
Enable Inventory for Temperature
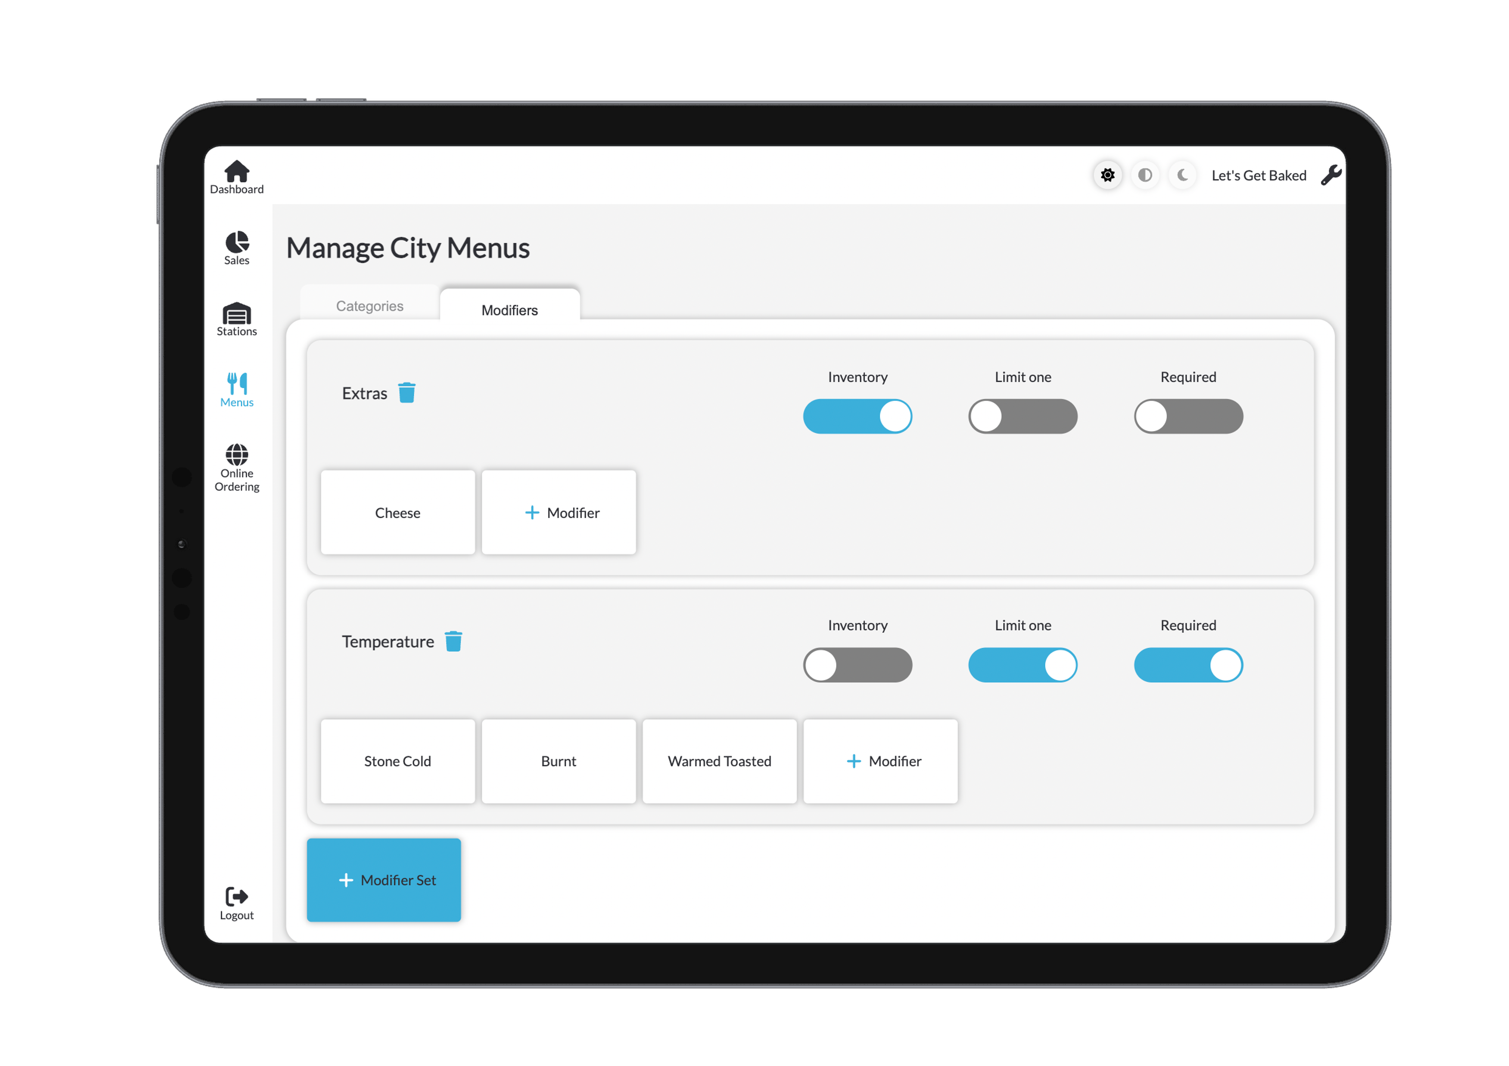tap(858, 665)
